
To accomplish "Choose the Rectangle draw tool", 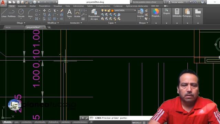I will (37, 11).
